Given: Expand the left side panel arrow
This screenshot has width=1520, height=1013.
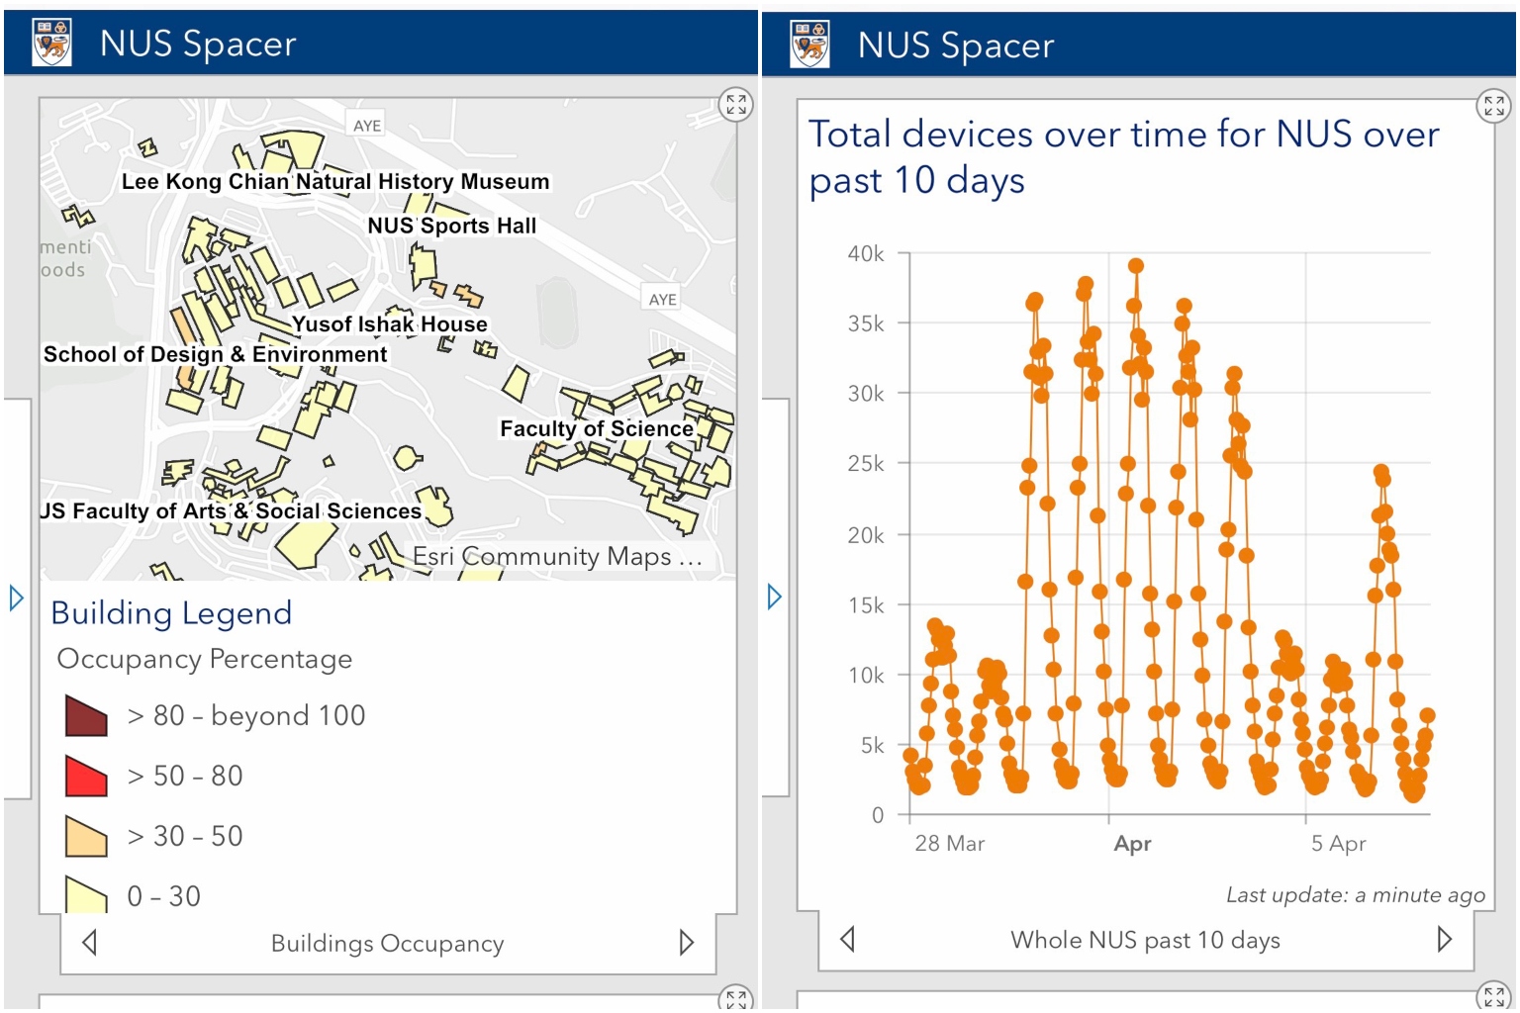Looking at the screenshot, I should click(16, 598).
